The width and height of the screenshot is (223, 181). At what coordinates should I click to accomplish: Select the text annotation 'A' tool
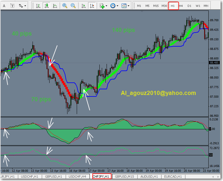pos(4,6)
